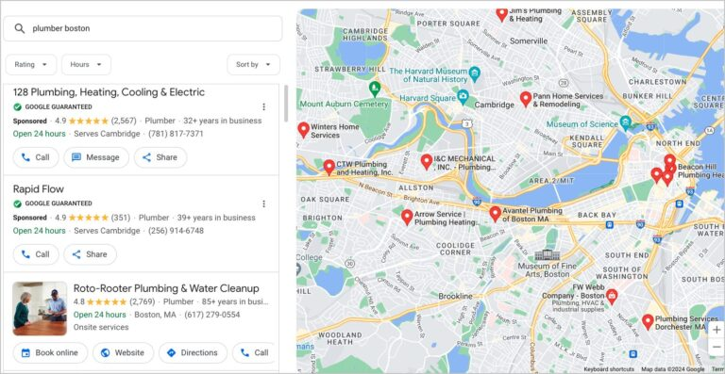Select I&C MECHANICAL map pin
Screen dimensions: 725x374
[427, 162]
